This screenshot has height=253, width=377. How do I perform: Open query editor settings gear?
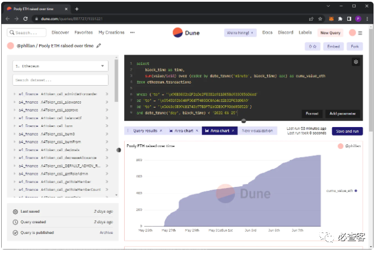point(356,62)
